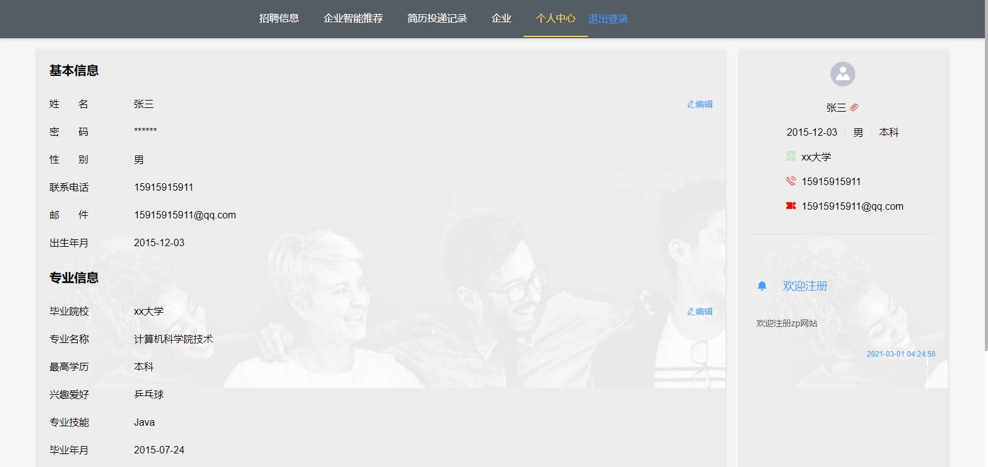Click birth date 2015-12-03 in 基本信息
This screenshot has height=467, width=988.
pos(159,242)
